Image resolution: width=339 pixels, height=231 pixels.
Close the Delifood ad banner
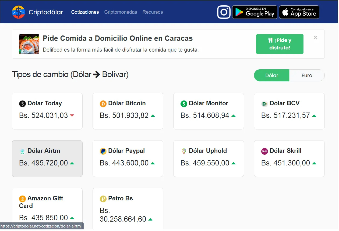[316, 38]
